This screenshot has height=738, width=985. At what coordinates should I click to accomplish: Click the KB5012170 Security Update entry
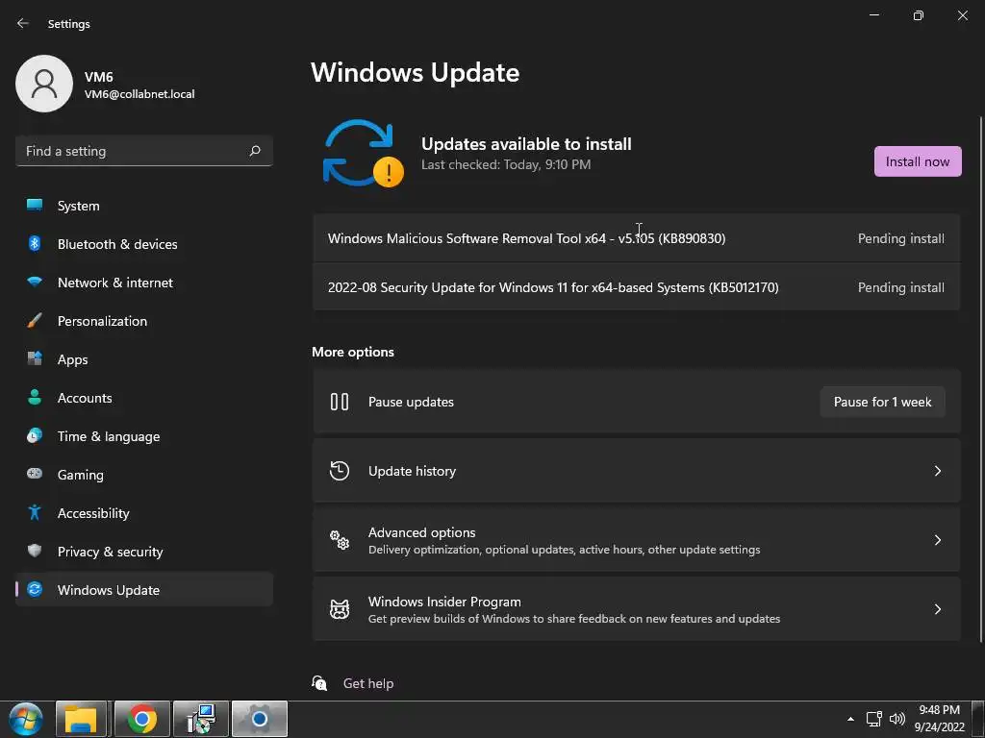tap(637, 287)
